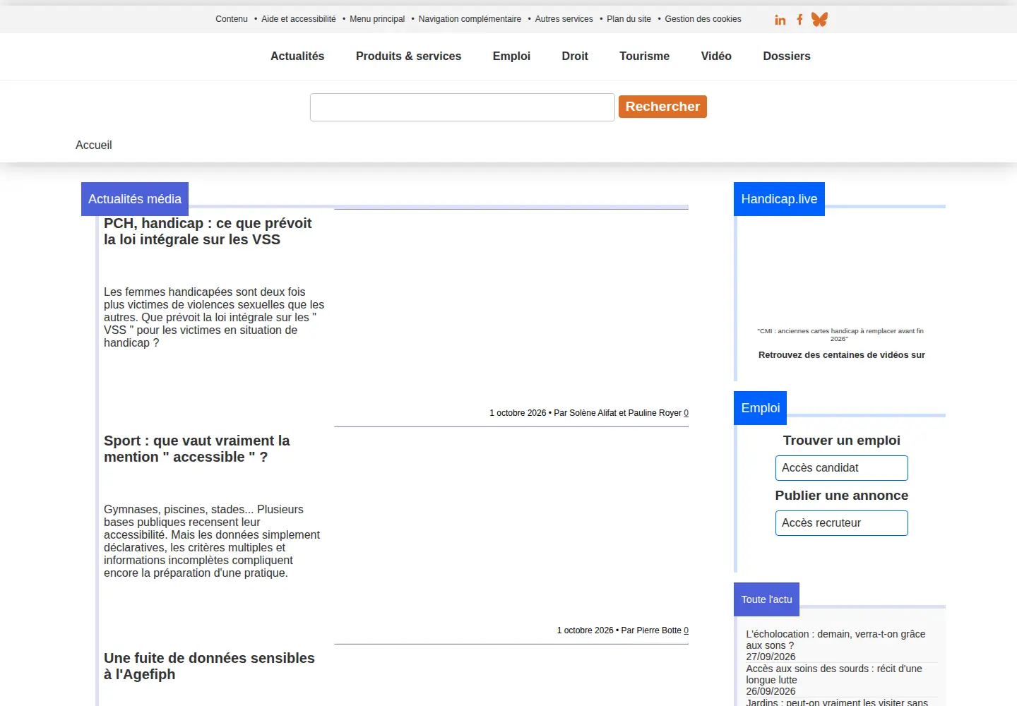1017x706 pixels.
Task: Click the date 27/09/2026
Action: pos(771,657)
